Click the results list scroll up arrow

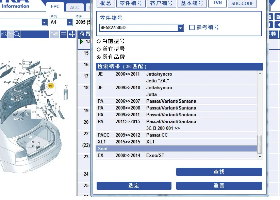(260, 74)
